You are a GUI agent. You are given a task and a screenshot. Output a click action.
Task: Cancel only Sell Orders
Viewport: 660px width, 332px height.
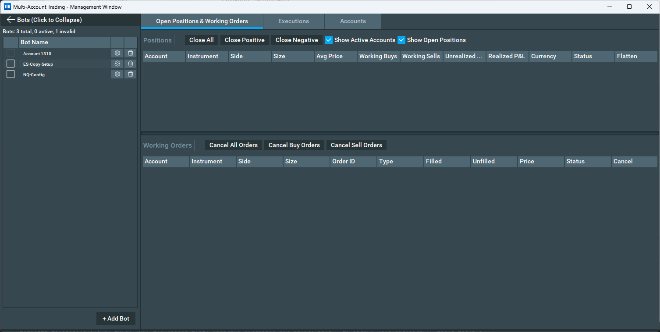(356, 145)
